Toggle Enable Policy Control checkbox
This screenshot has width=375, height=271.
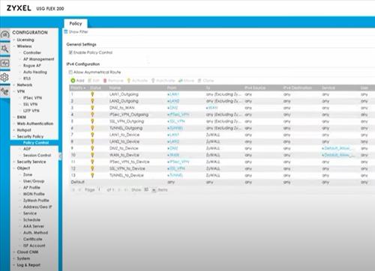[x=70, y=52]
